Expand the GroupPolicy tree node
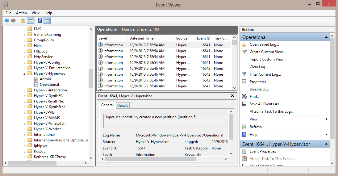 [x=24, y=40]
